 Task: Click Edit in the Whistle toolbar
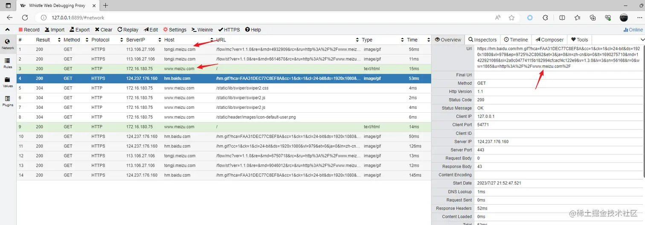pos(151,30)
